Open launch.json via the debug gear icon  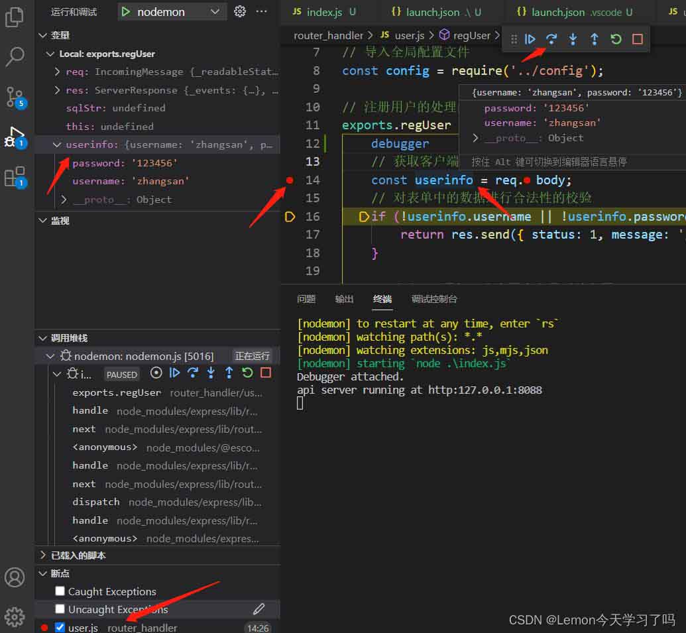point(240,11)
